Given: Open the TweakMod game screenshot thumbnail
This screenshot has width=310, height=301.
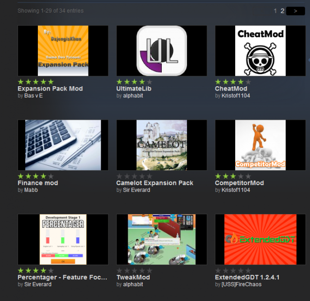Looking at the screenshot, I should coord(161,239).
